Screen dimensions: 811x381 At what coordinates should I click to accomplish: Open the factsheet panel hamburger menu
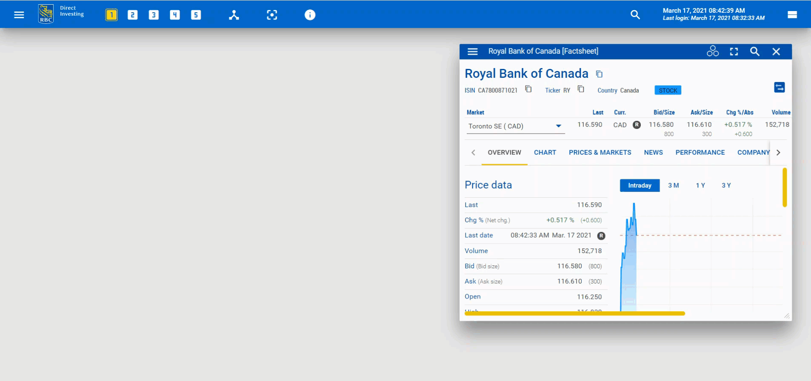coord(472,51)
